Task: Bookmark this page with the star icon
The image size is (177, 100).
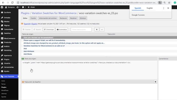Action: click(169, 2)
